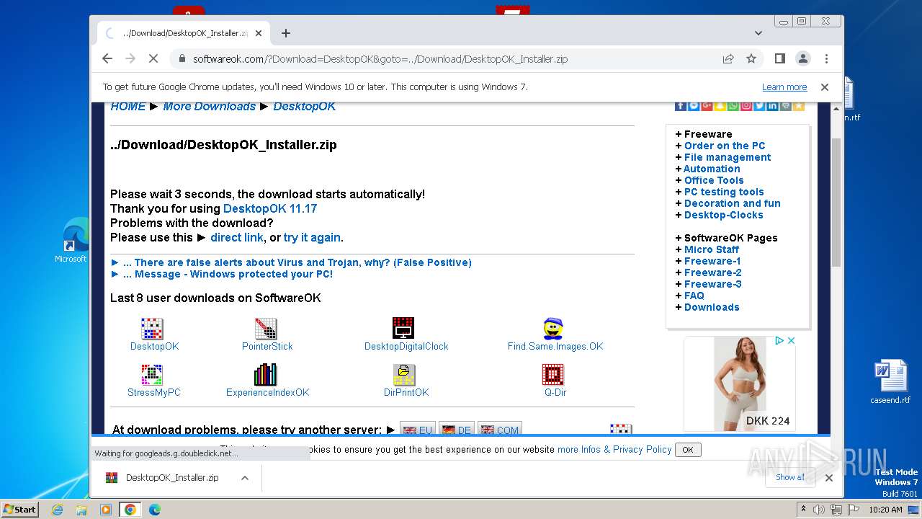Viewport: 922px width, 519px height.
Task: Click the share this page icon
Action: [x=728, y=58]
